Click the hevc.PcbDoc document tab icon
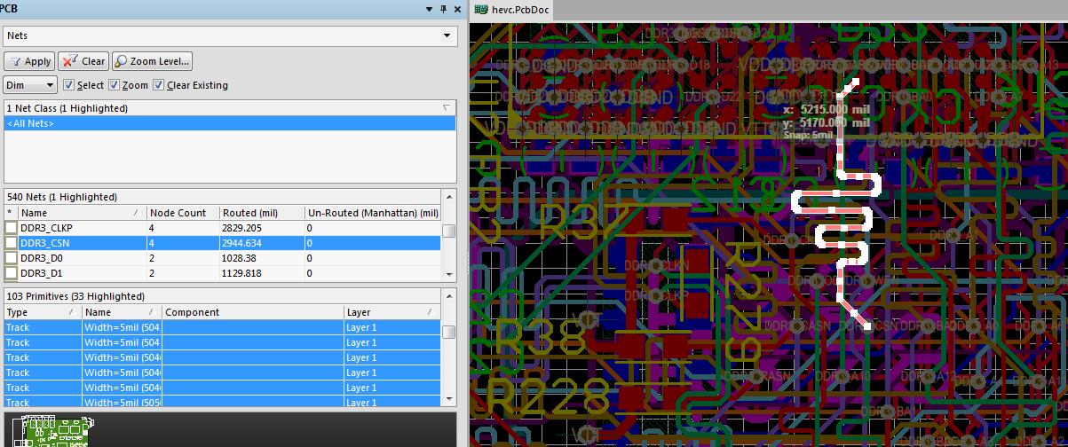1068x447 pixels. [x=481, y=9]
